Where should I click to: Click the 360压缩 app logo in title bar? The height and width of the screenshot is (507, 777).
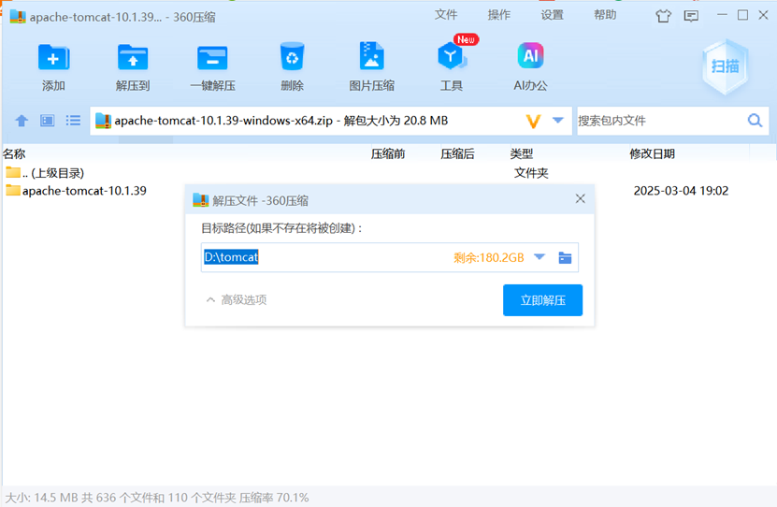click(x=18, y=16)
